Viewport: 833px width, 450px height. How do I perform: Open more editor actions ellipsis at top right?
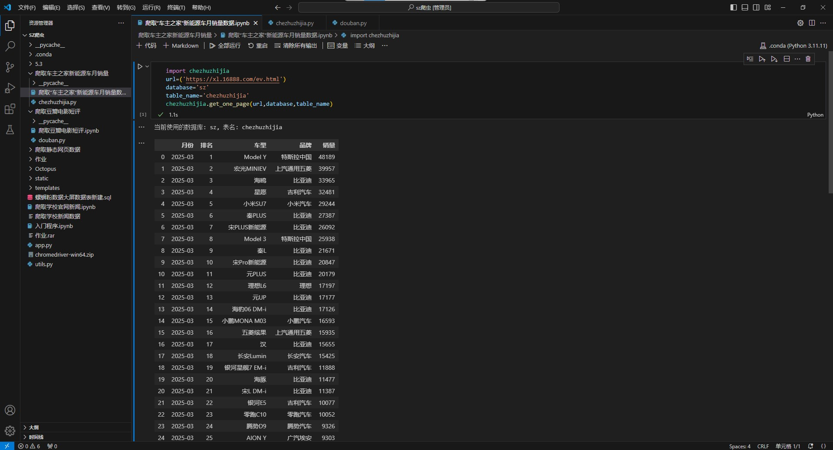823,23
